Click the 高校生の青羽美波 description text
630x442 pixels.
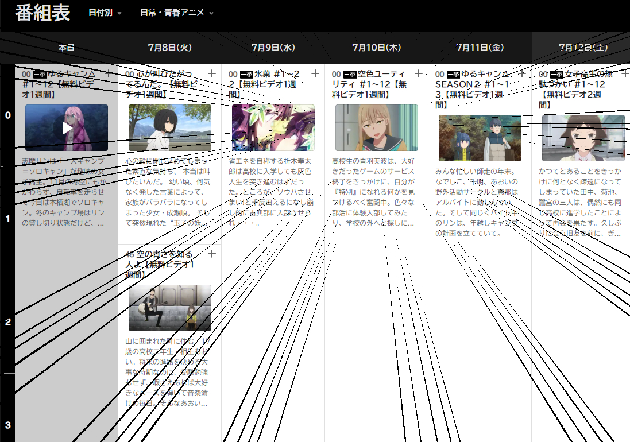coord(374,192)
